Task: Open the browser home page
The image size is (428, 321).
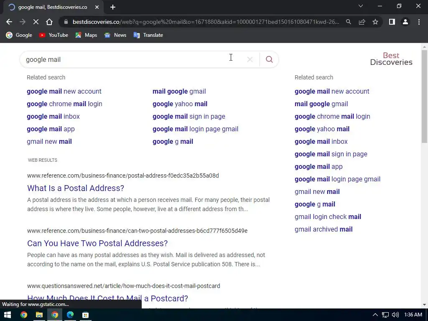Action: click(49, 22)
